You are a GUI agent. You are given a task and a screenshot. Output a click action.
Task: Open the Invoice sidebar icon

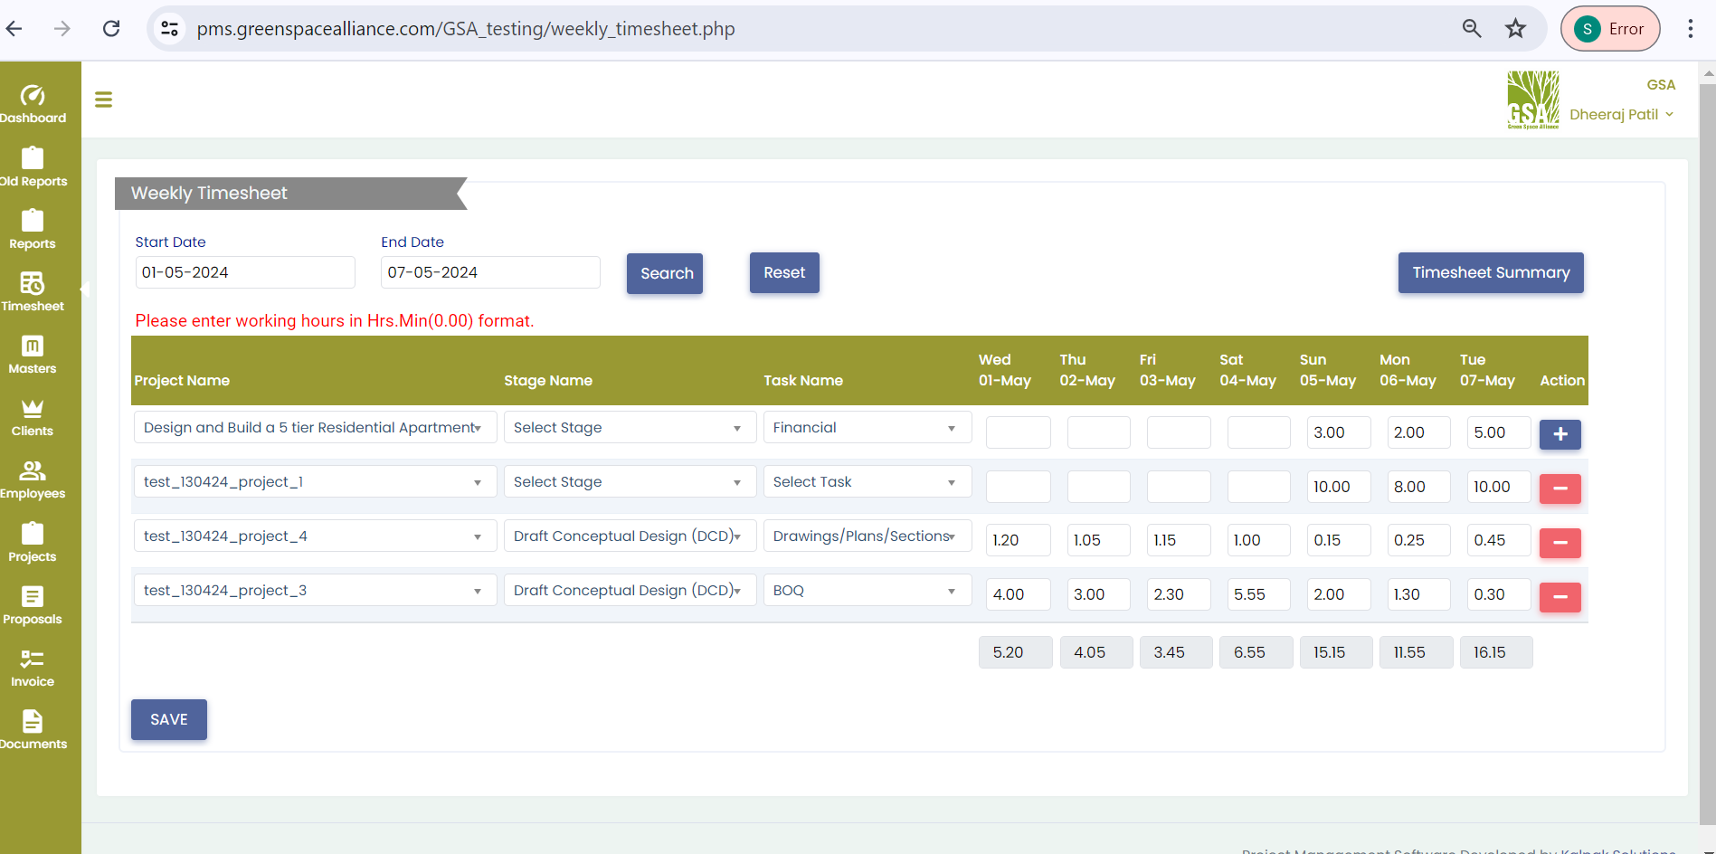[33, 659]
